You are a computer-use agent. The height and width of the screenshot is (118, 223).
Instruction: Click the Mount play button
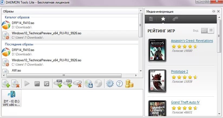(x=27, y=83)
